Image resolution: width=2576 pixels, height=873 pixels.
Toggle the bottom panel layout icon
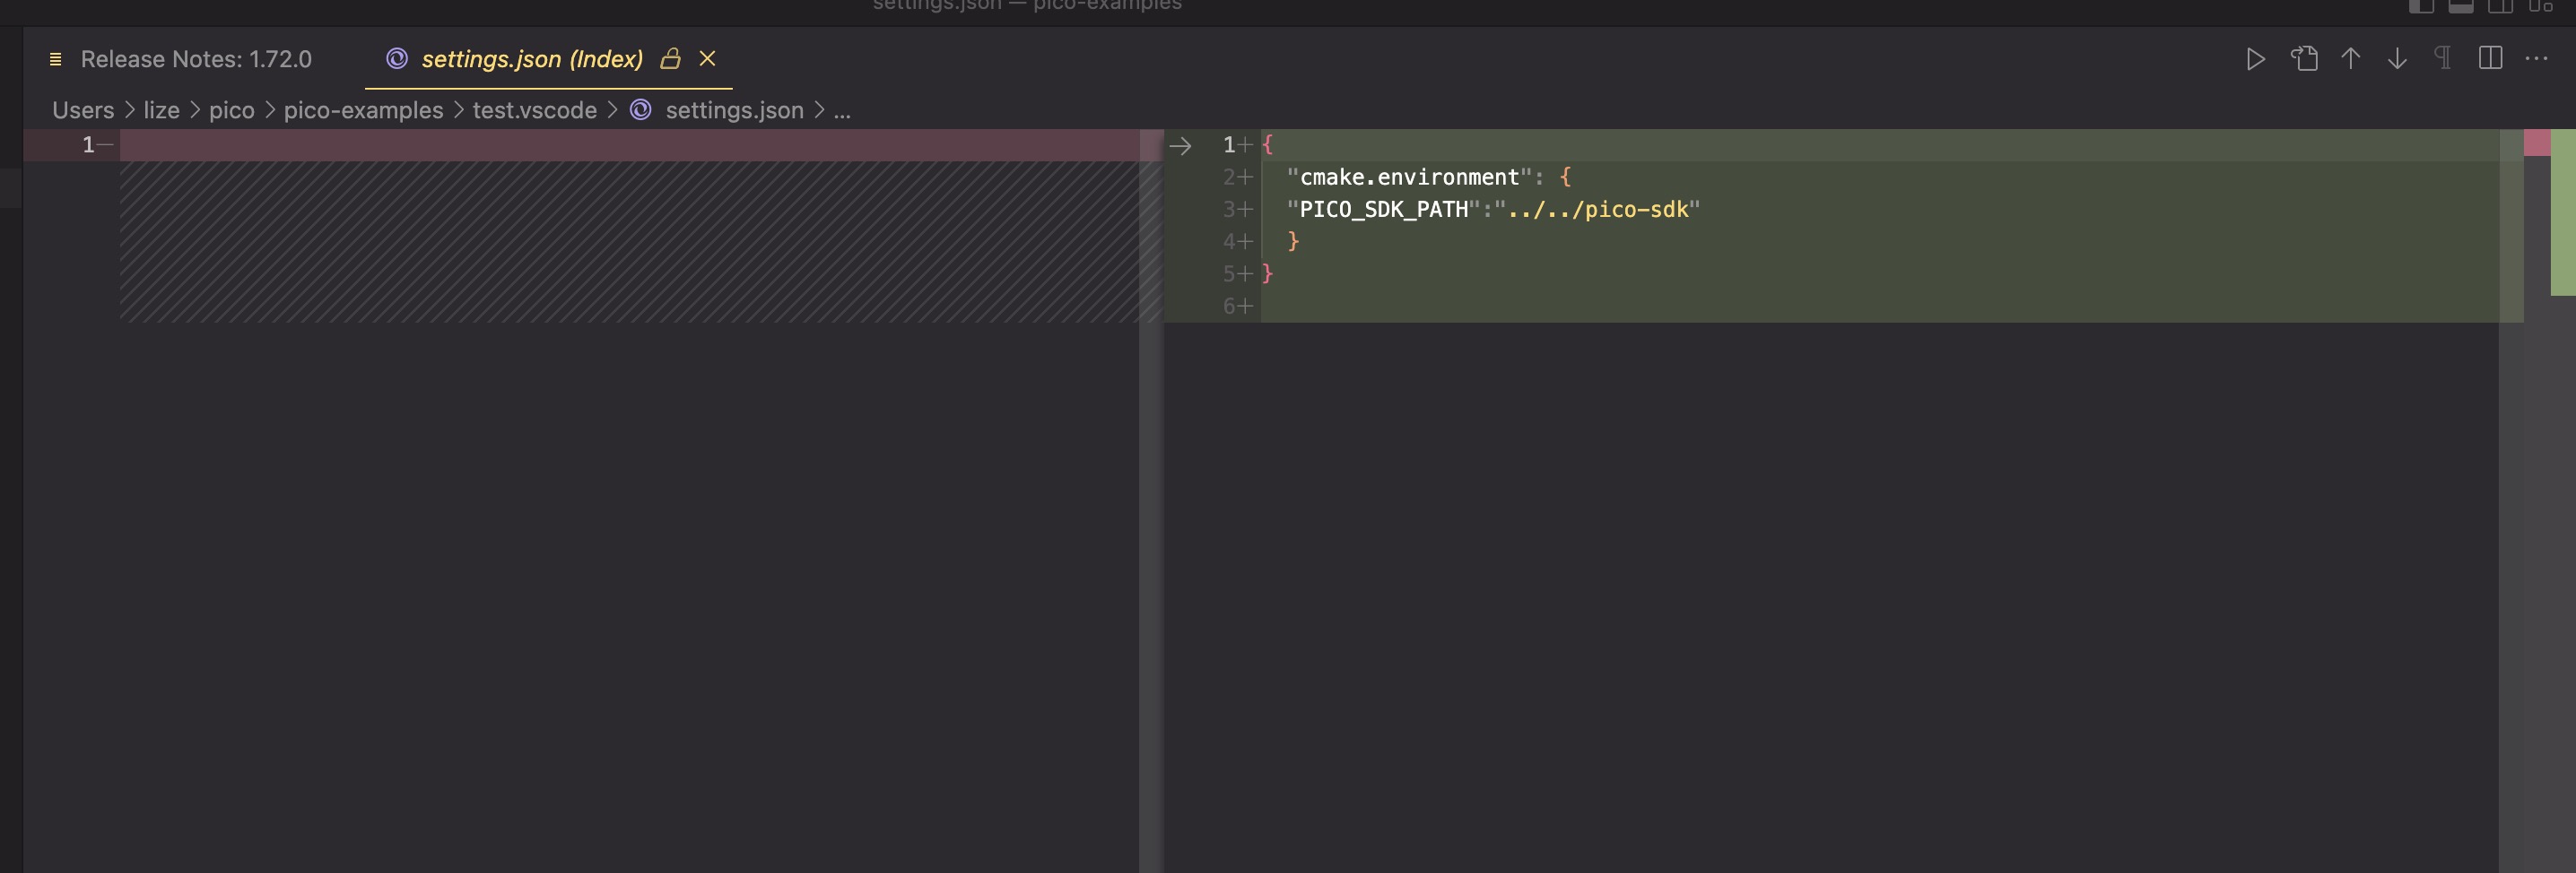point(2461,6)
